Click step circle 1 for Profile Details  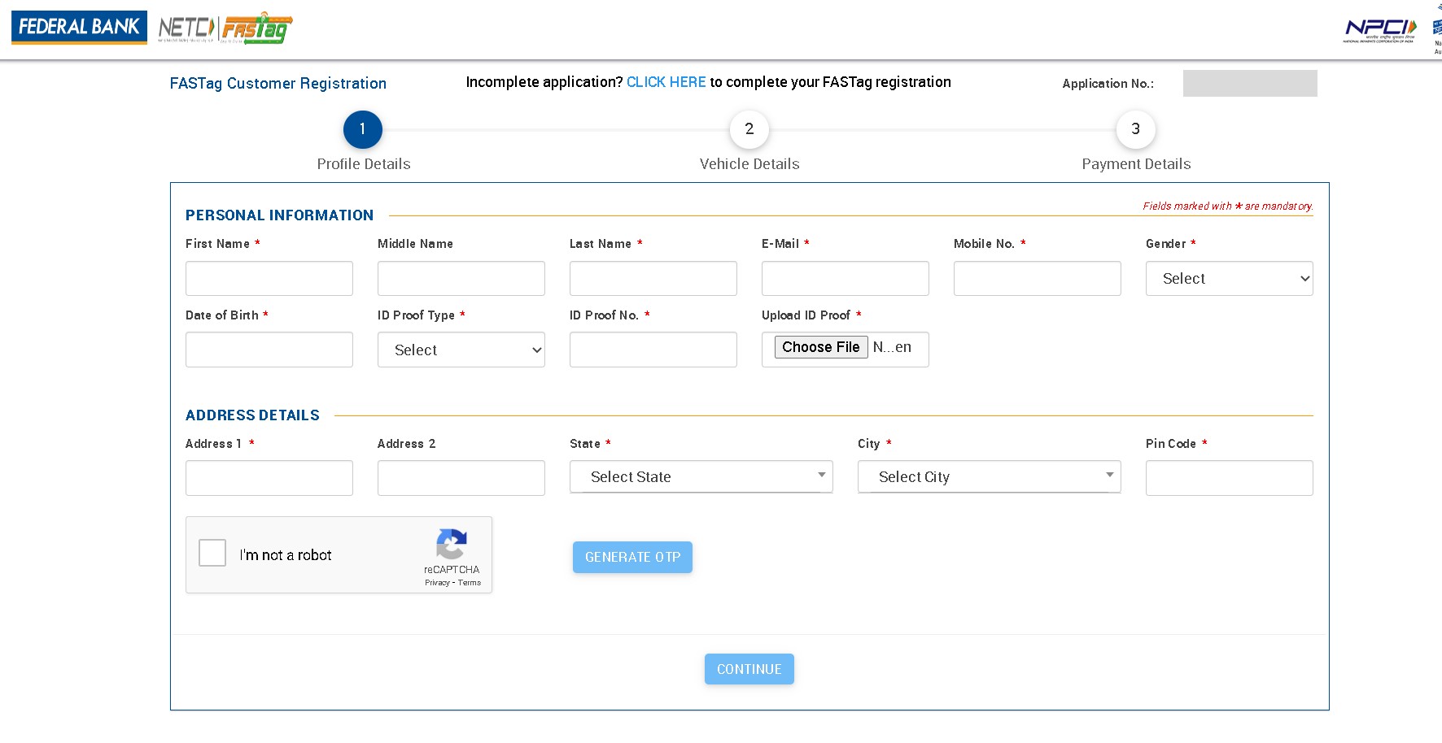pos(363,129)
